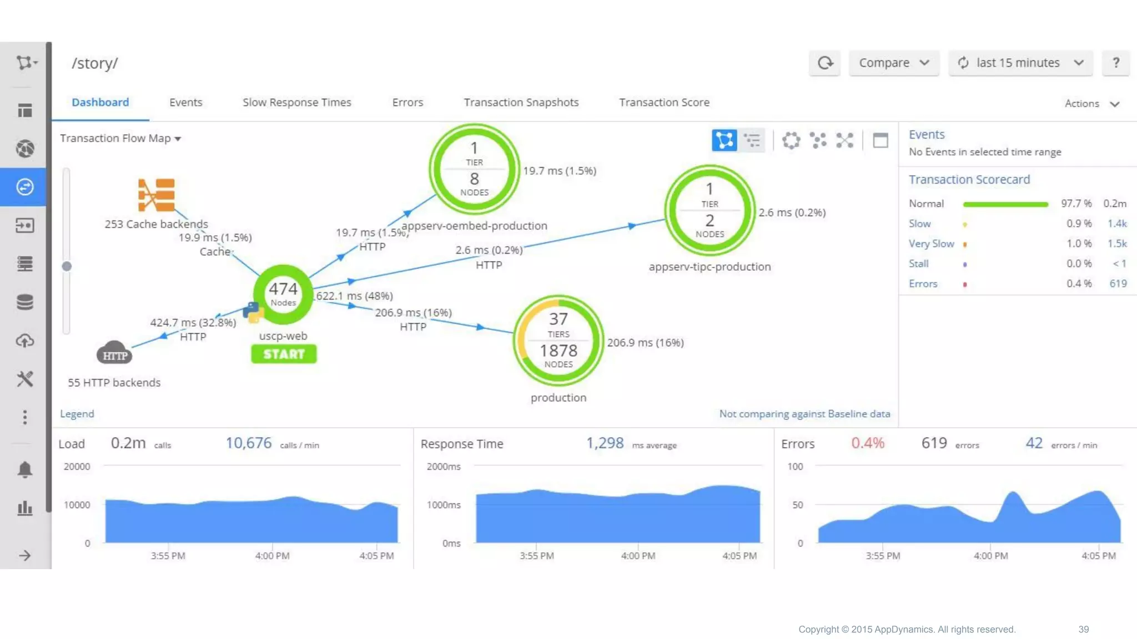
Task: Expand the Actions menu
Action: 1091,104
